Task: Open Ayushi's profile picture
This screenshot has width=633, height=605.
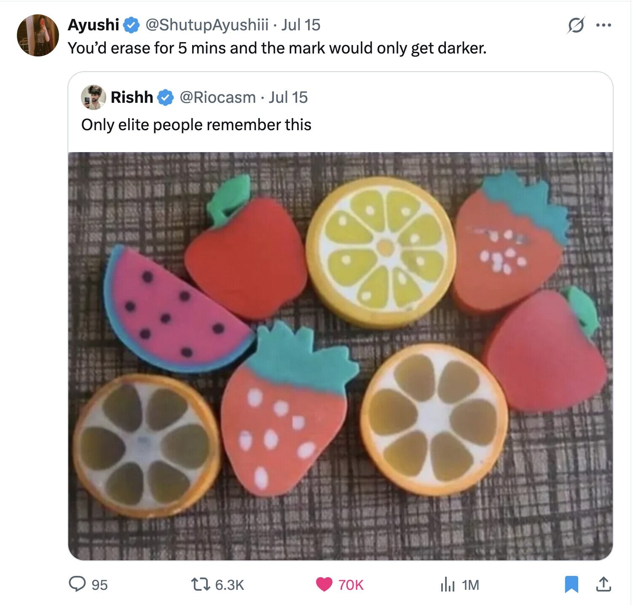Action: [x=38, y=35]
